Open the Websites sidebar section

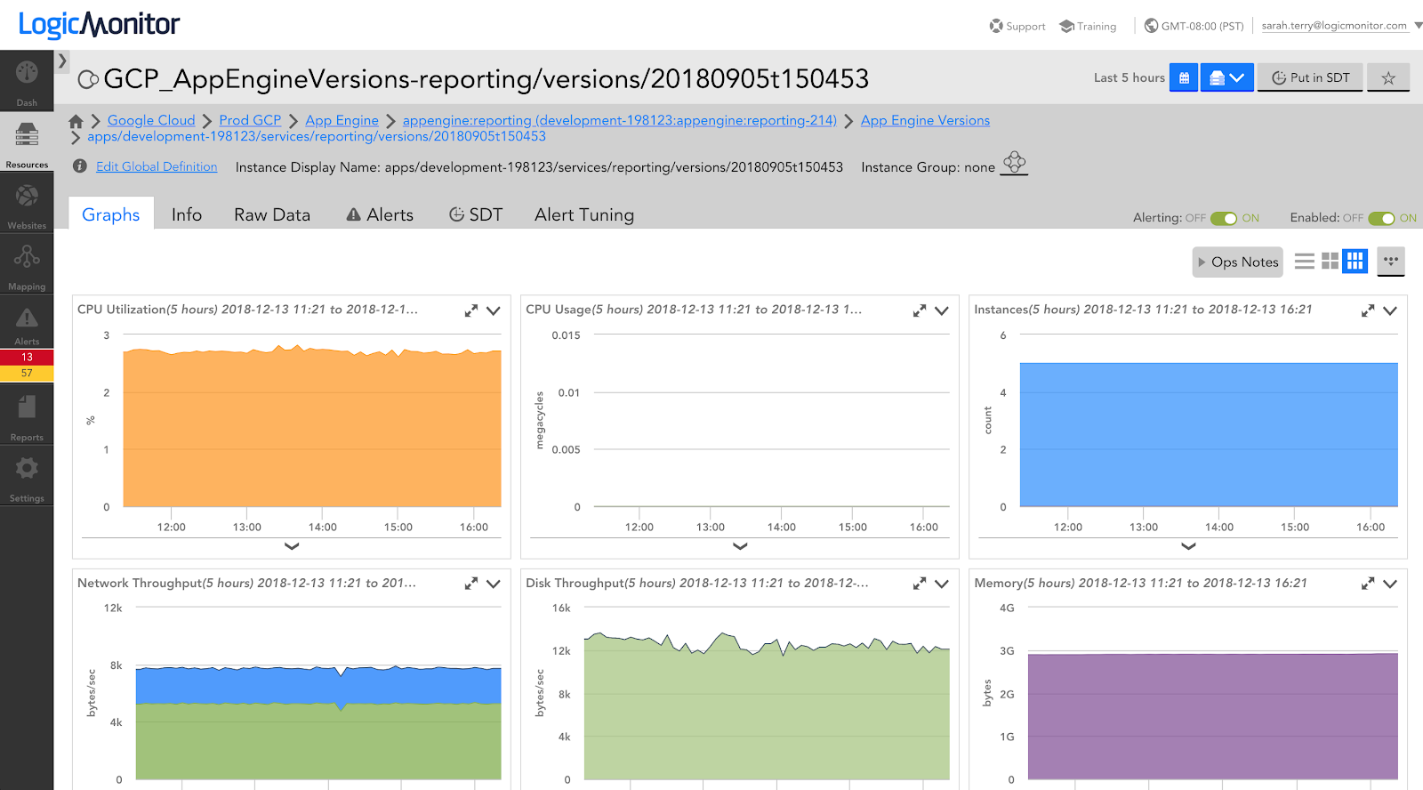coord(27,203)
